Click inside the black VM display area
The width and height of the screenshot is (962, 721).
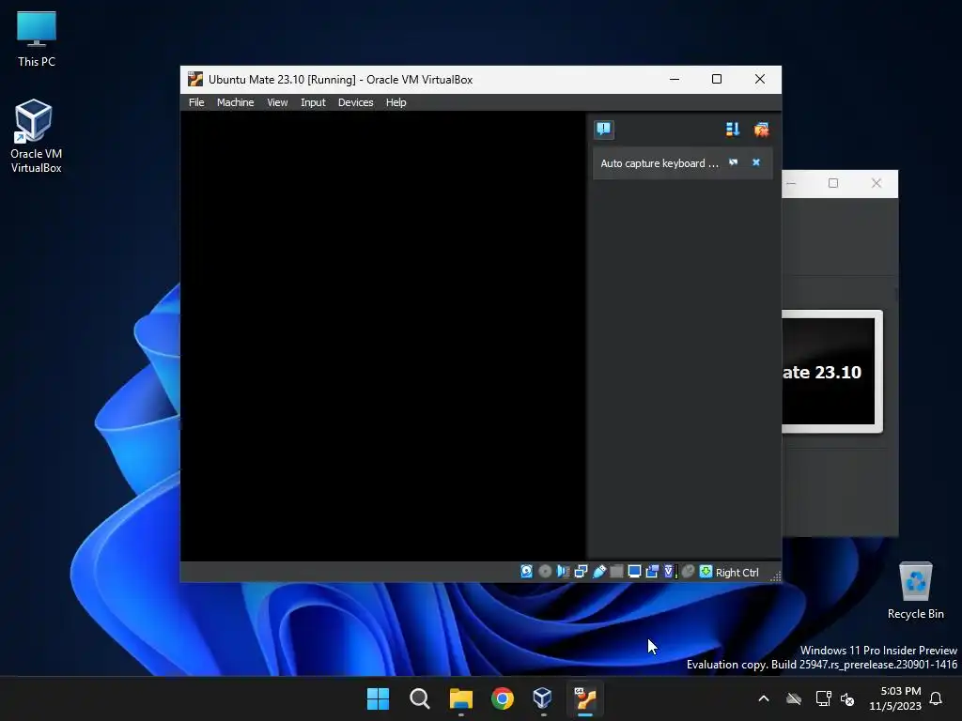[x=383, y=335]
